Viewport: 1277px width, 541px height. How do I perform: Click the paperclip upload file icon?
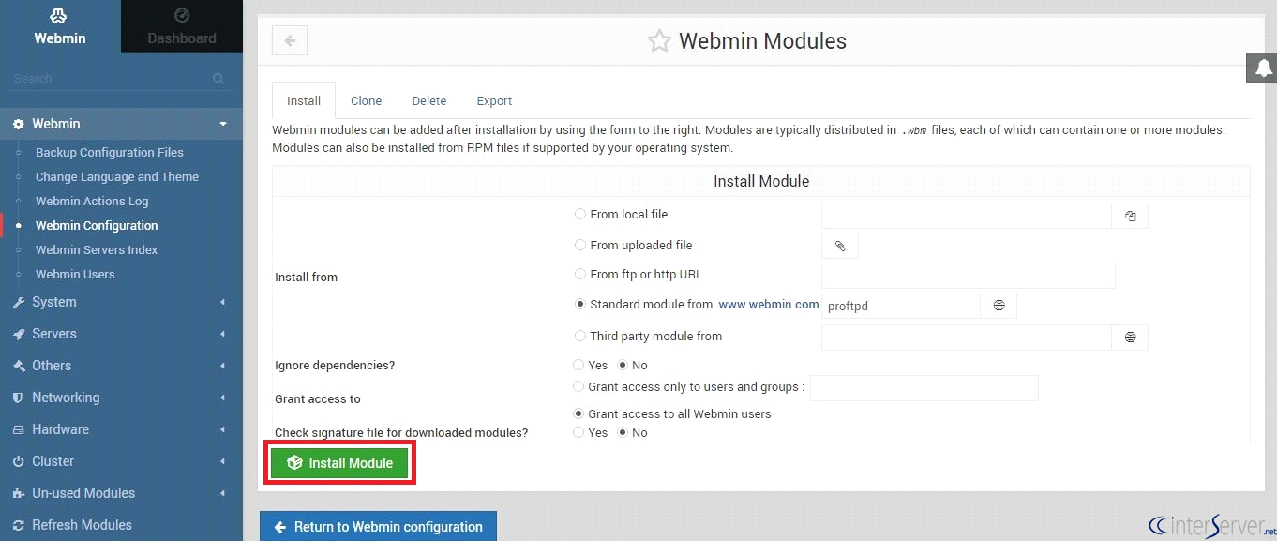point(840,246)
